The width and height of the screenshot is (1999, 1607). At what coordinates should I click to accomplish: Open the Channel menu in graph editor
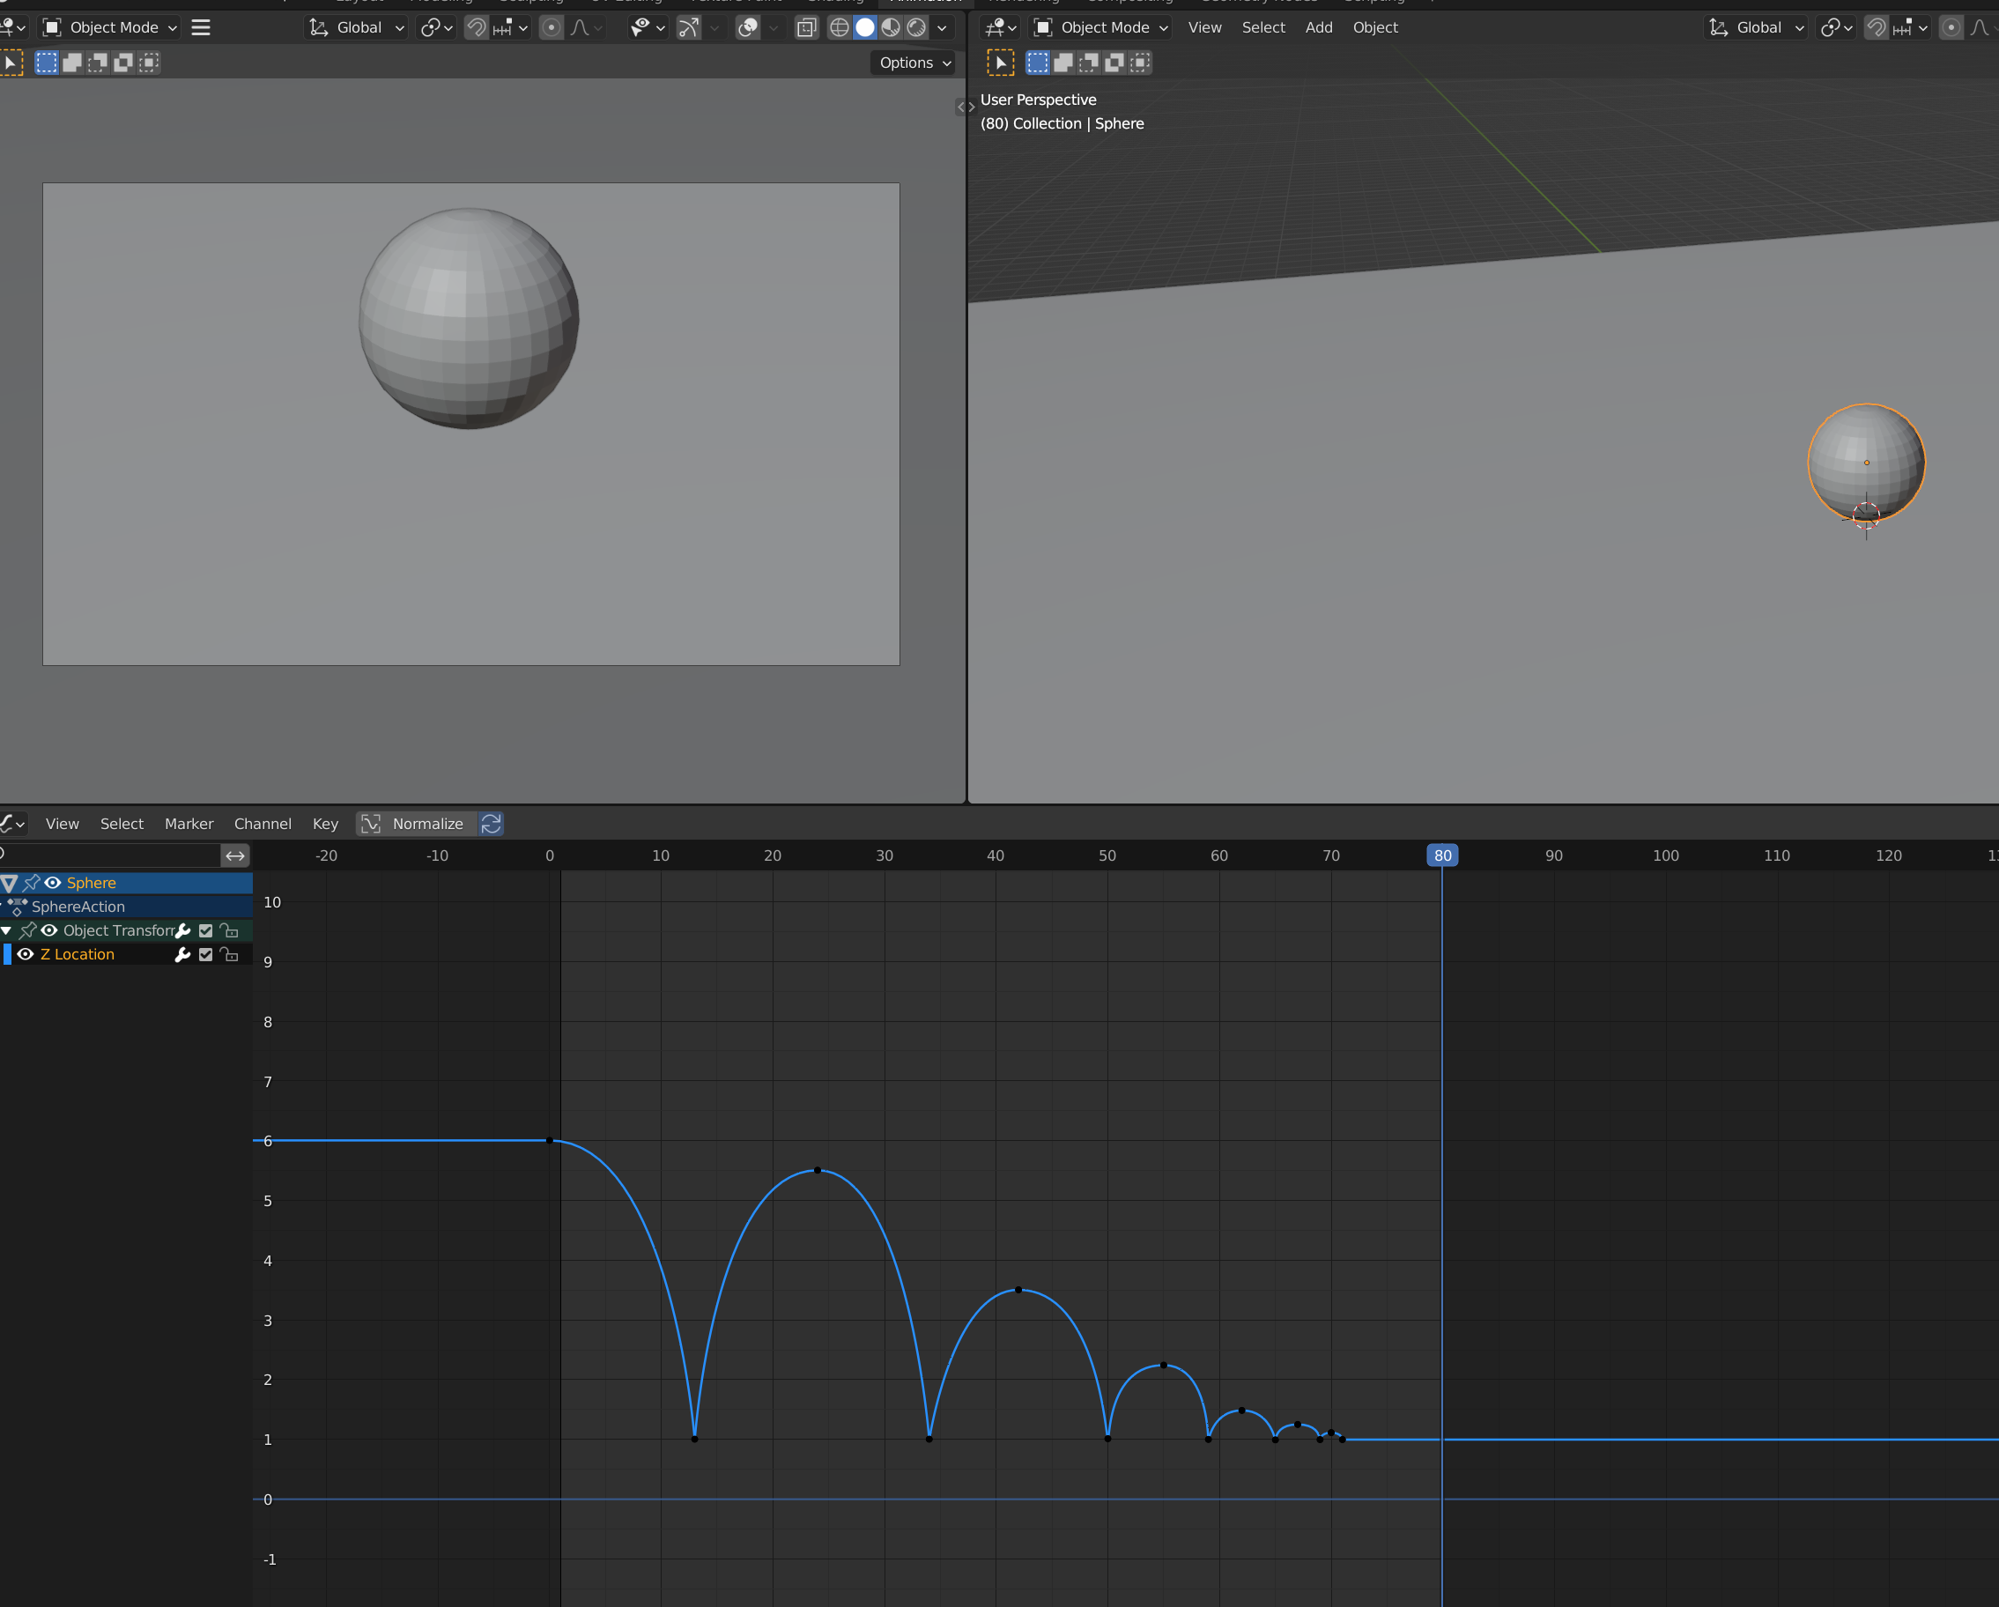263,824
